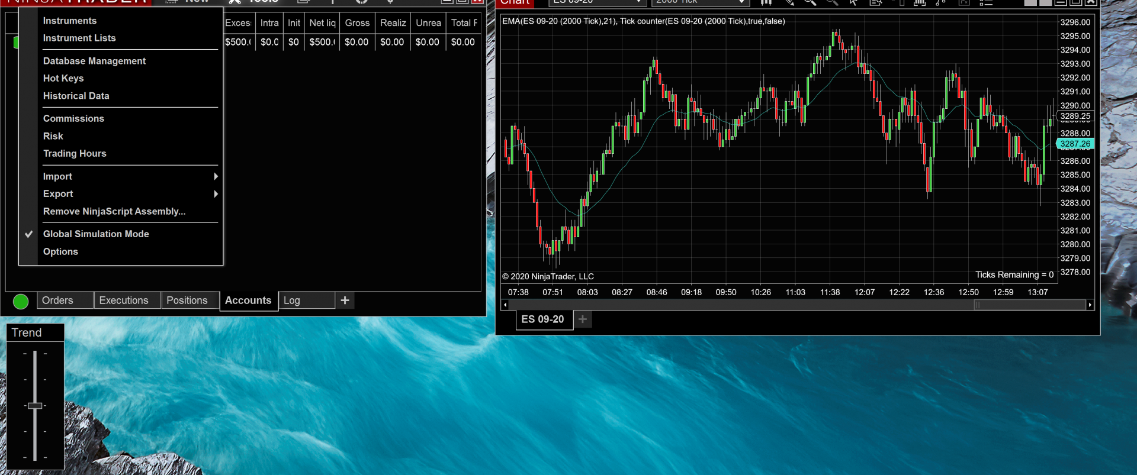Select the ES 09-20 chart tab
This screenshot has width=1137, height=475.
[x=544, y=319]
